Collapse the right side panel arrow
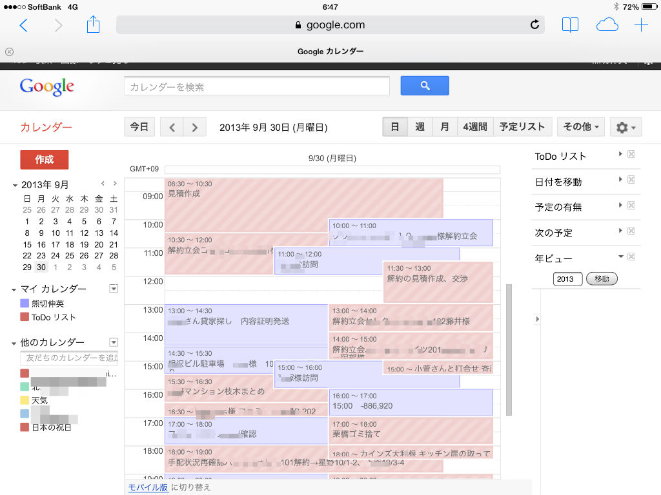 [537, 319]
